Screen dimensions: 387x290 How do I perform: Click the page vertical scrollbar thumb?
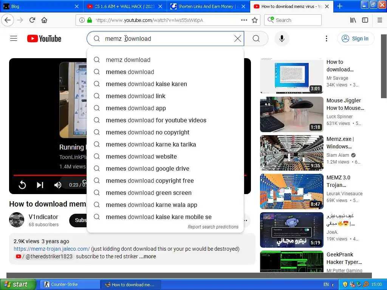coord(384,66)
